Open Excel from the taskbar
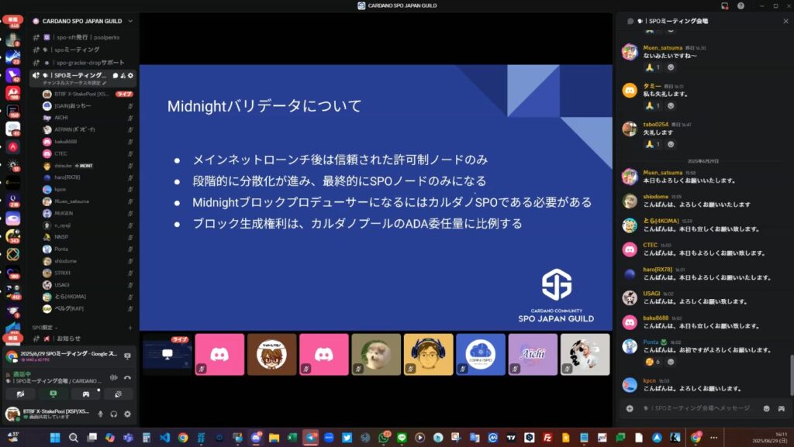The height and width of the screenshot is (447, 794). (292, 438)
